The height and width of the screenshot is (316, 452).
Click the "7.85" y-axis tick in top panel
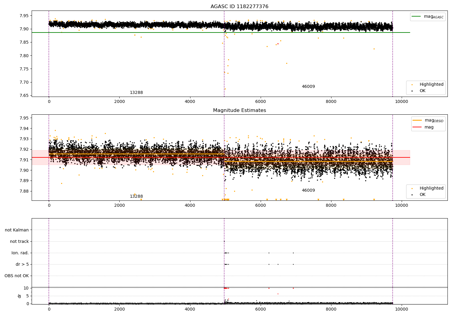tap(24, 42)
